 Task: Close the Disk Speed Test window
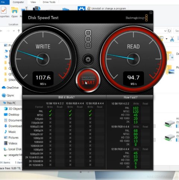coord(151,13)
